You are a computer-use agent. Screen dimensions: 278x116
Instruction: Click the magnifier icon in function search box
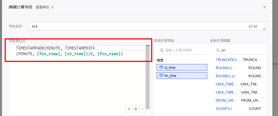tap(218, 50)
